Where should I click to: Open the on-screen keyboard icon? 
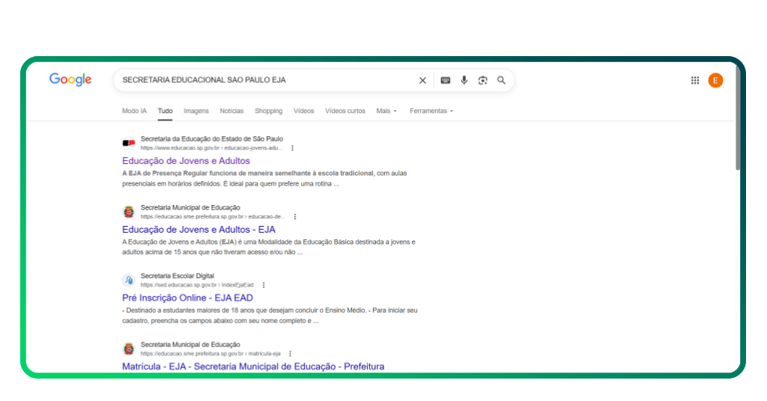(445, 80)
